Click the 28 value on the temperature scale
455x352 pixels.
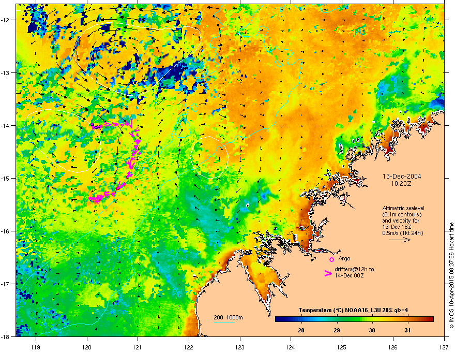[x=301, y=330]
